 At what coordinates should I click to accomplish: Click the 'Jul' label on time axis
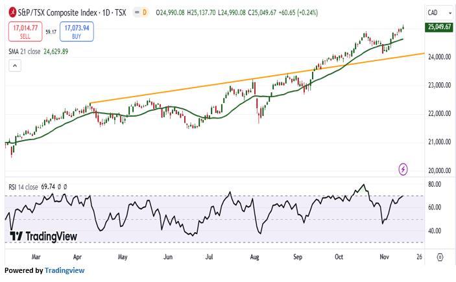[210, 257]
